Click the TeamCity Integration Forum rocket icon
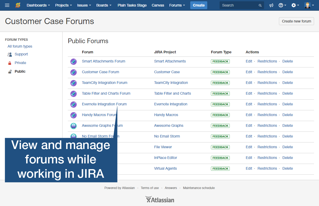Screen dimensions: 319x206 click(x=74, y=83)
